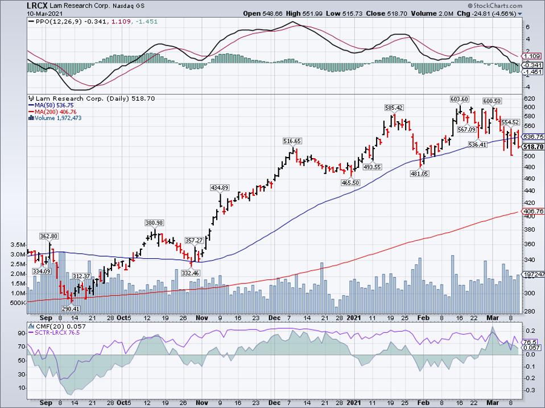Click the 554.52 price label

(510, 122)
